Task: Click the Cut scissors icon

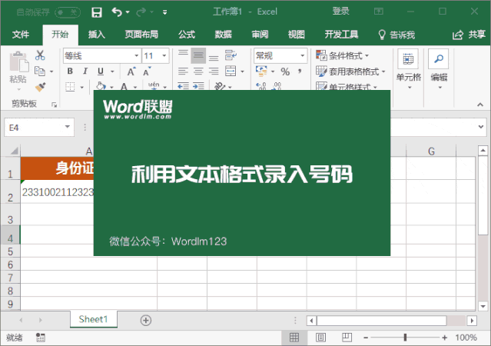Action: [40, 55]
